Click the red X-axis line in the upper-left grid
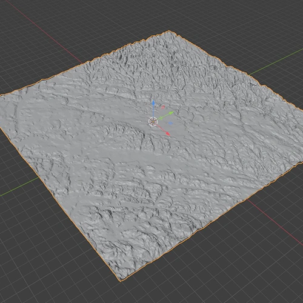 coord(44,33)
